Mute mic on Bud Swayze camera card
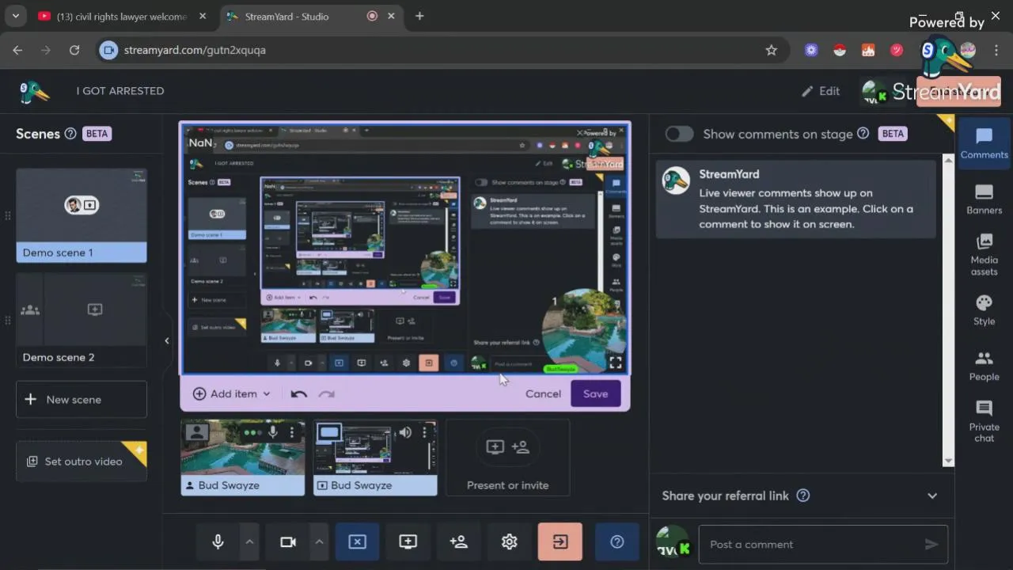The height and width of the screenshot is (570, 1013). pos(272,432)
